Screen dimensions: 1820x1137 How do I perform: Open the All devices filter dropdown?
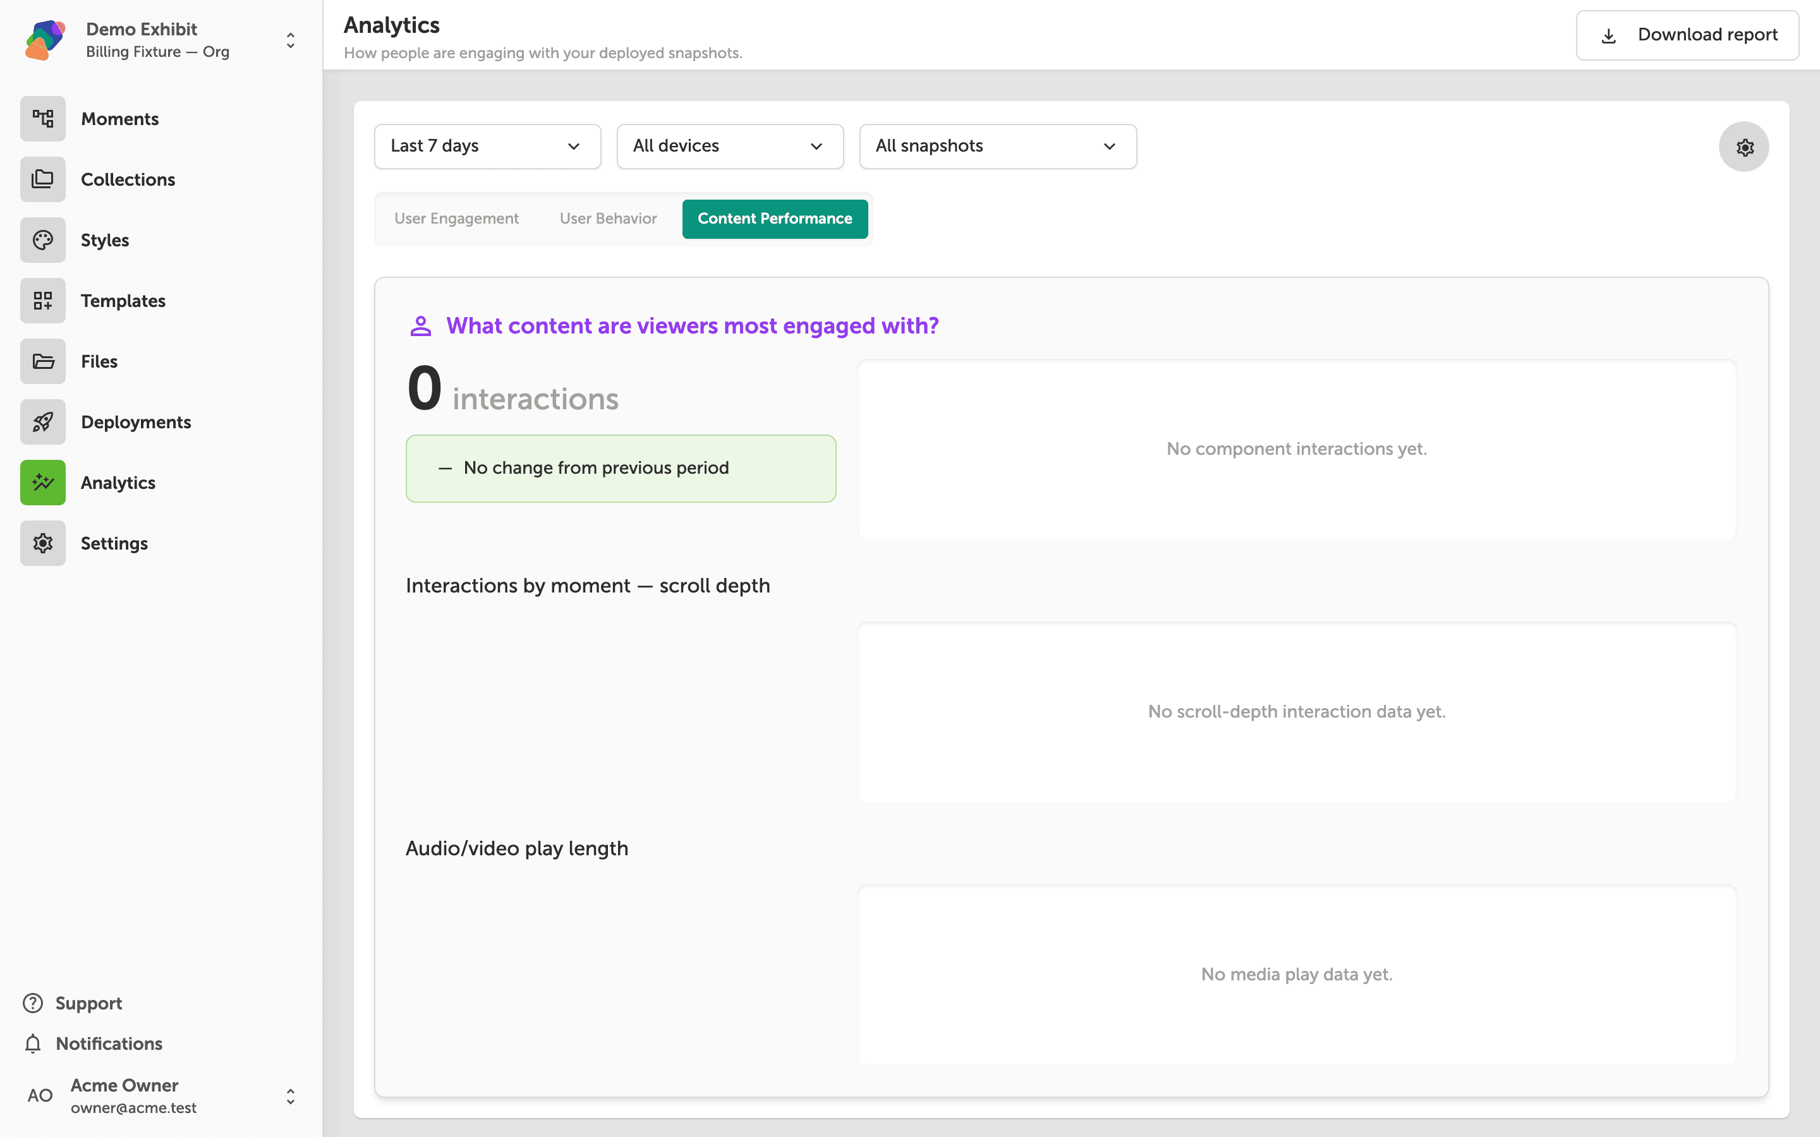pyautogui.click(x=731, y=147)
